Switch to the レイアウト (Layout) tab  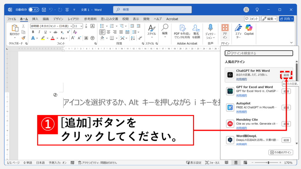tap(73, 19)
